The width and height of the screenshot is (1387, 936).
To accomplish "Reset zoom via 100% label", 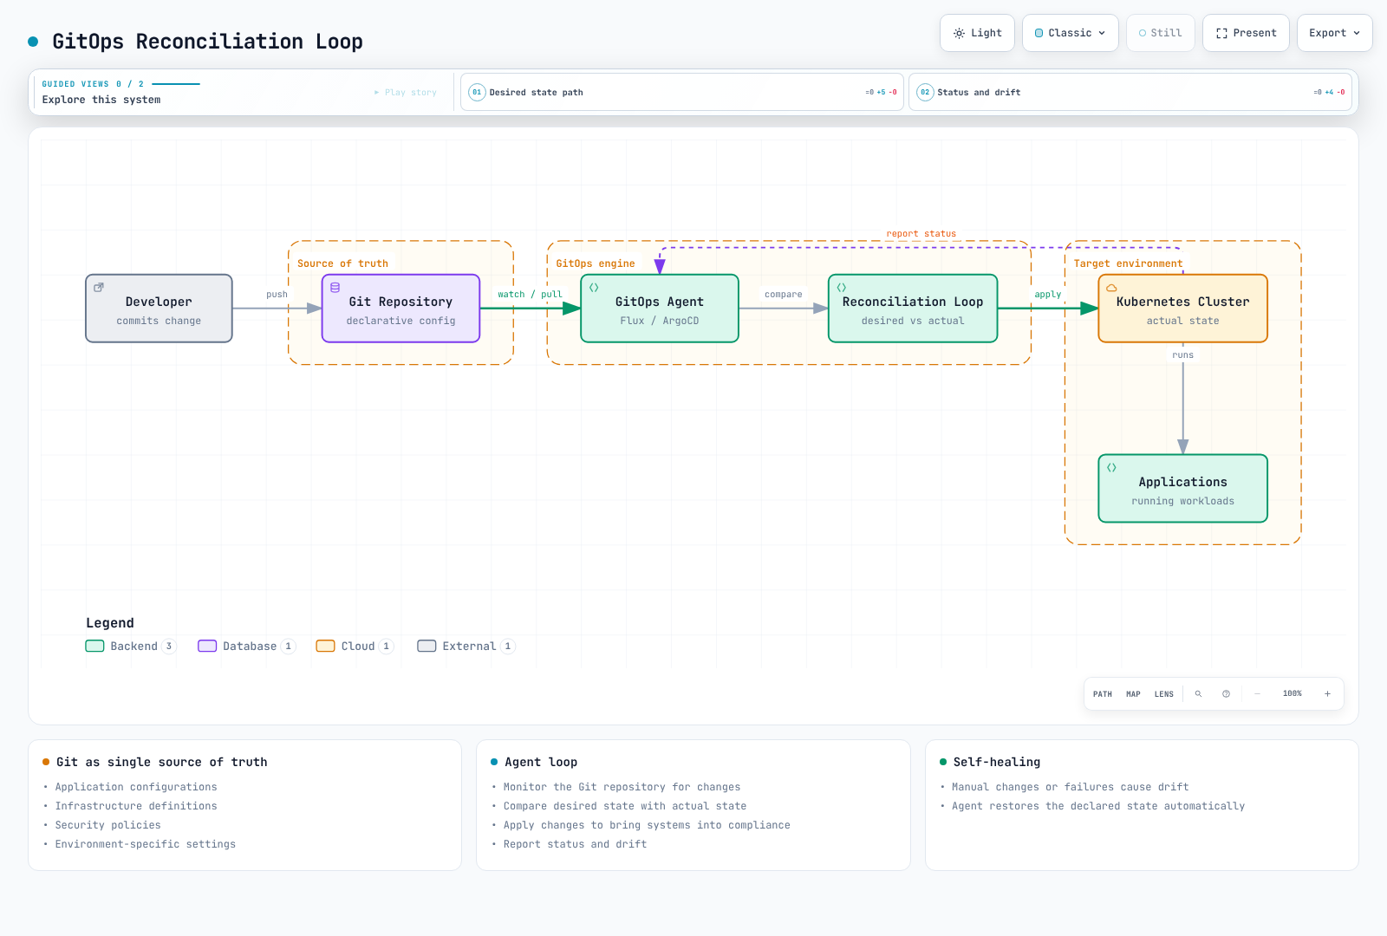I will pos(1293,694).
